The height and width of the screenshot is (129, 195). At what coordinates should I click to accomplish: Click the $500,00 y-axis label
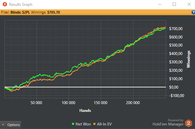(176, 45)
